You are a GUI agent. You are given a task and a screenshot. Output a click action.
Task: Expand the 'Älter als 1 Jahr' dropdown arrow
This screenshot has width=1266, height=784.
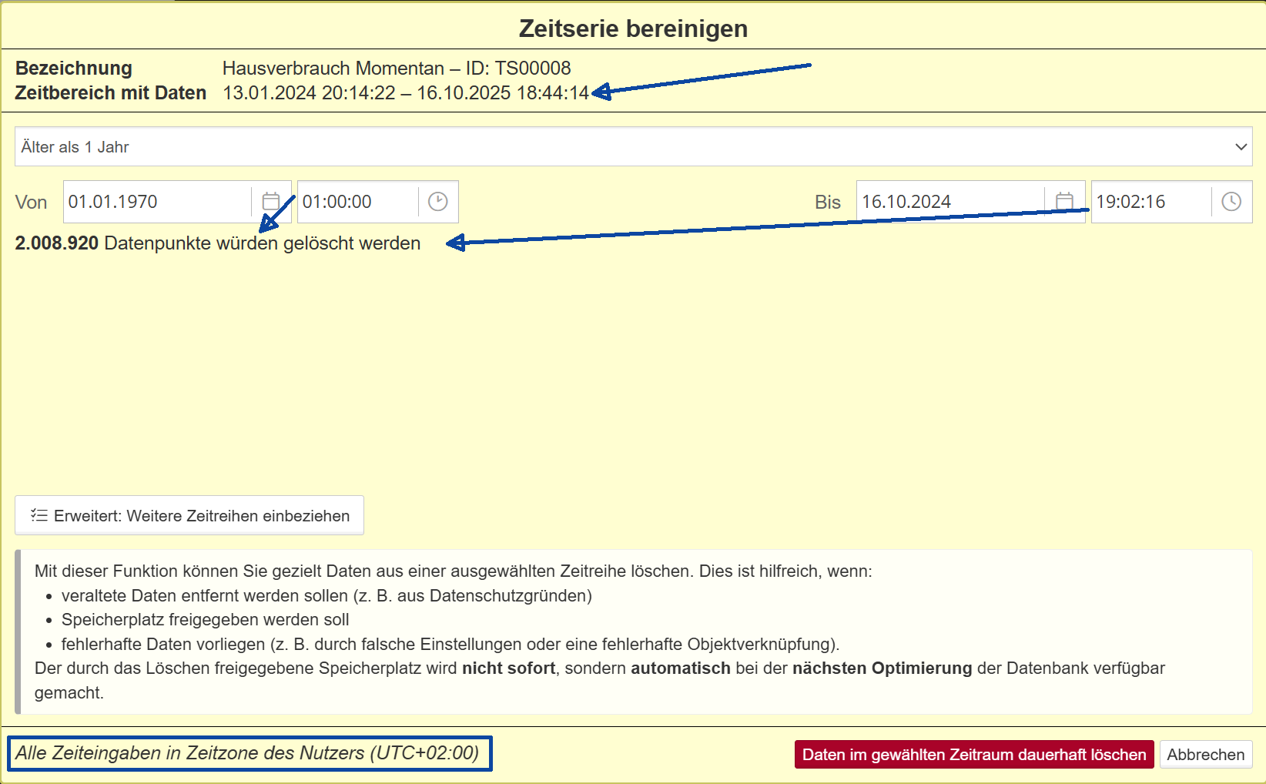pos(1240,147)
